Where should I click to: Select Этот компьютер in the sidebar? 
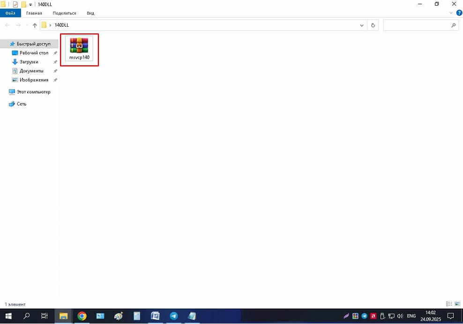[33, 92]
